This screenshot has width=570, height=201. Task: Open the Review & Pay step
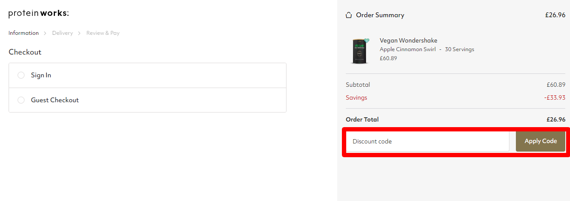coord(103,33)
